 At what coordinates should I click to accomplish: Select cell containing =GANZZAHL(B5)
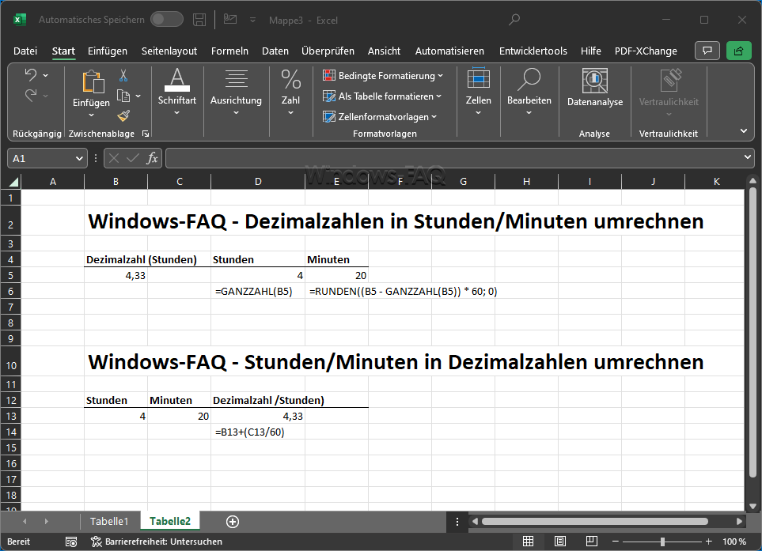click(x=258, y=291)
